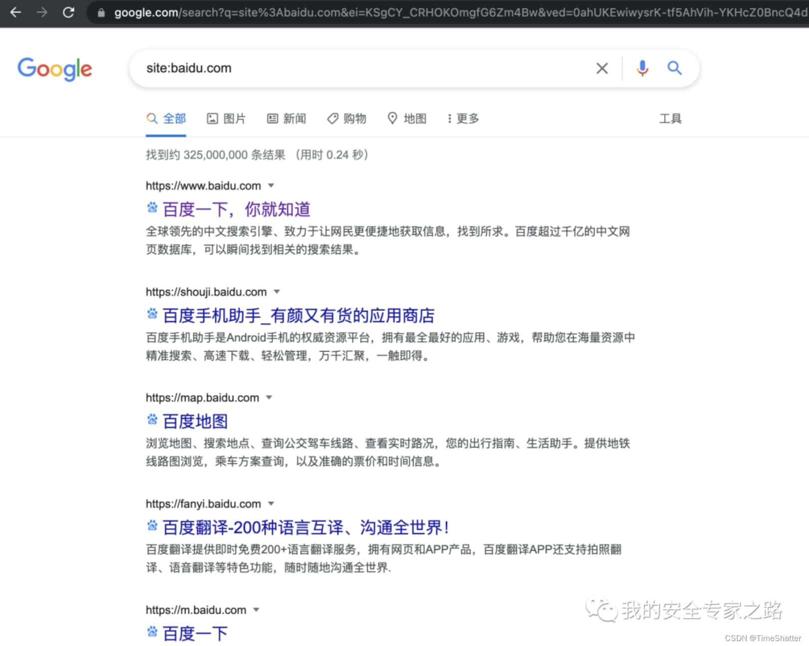Open the last 百度一下 result link
809x646 pixels.
pyautogui.click(x=195, y=634)
